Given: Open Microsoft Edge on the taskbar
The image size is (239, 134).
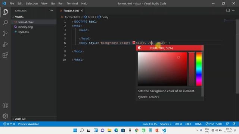Looking at the screenshot, I should pos(116,130).
